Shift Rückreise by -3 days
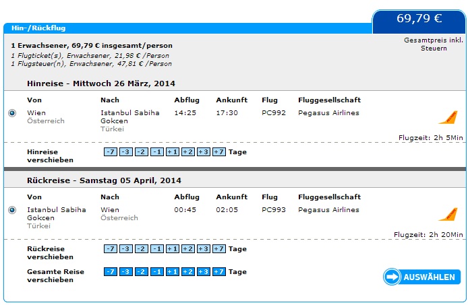The height and width of the screenshot is (305, 468). point(126,248)
